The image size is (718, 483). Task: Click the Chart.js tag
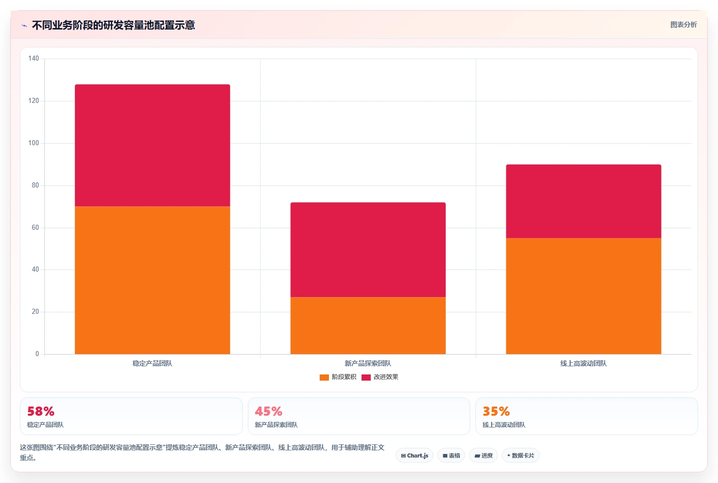click(x=415, y=455)
